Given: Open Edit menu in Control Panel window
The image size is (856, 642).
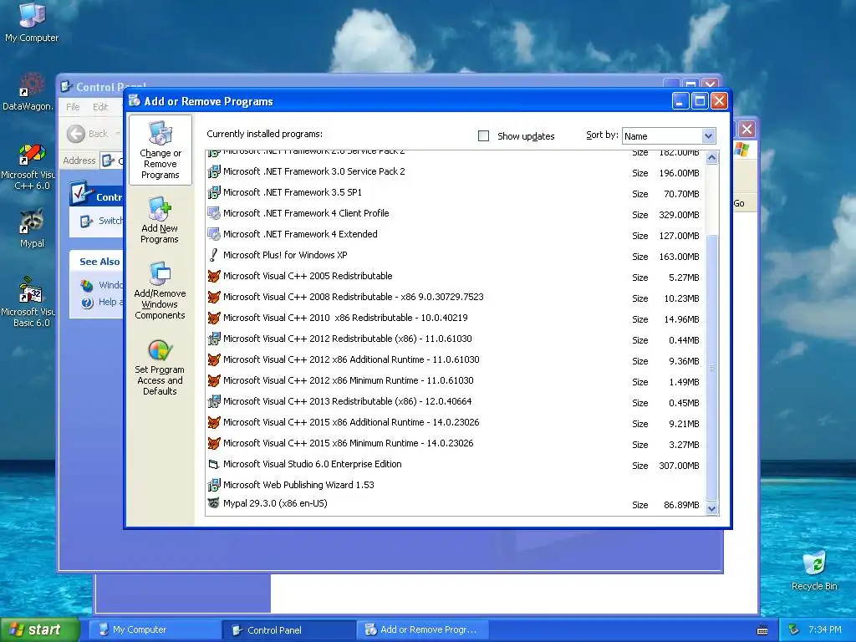Looking at the screenshot, I should tap(100, 107).
